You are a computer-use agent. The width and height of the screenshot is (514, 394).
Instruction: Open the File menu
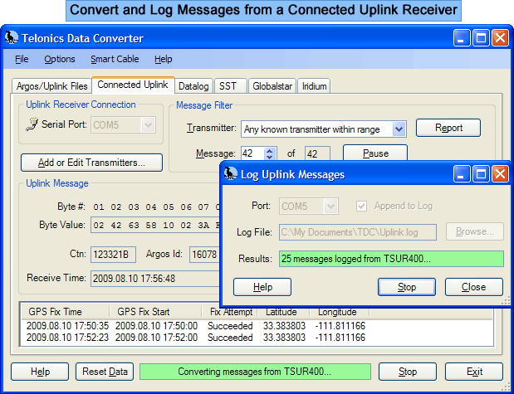tap(22, 59)
